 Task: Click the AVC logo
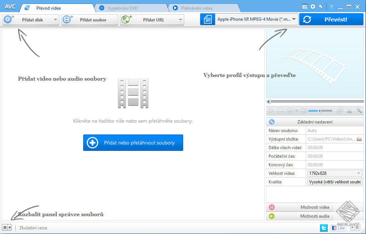pyautogui.click(x=10, y=7)
